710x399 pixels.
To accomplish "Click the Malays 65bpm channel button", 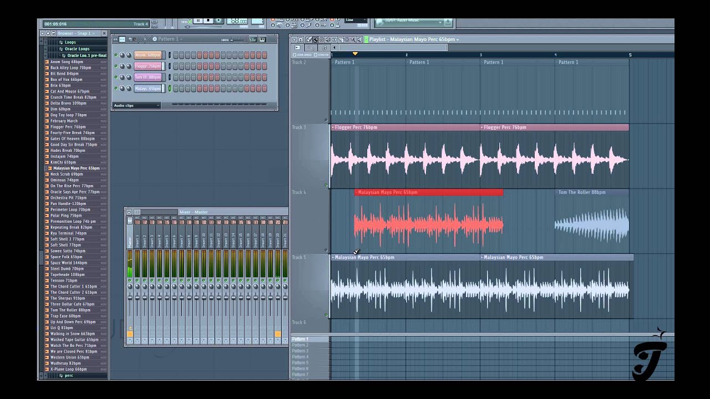I will coord(148,88).
